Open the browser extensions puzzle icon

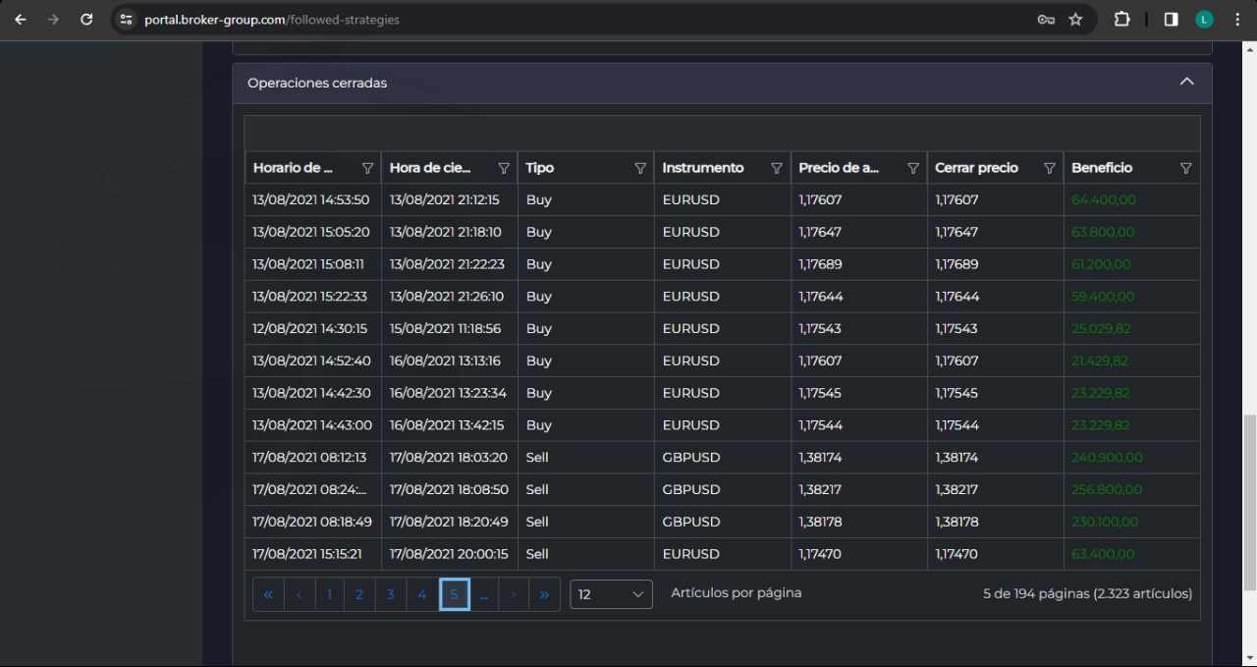(1121, 20)
